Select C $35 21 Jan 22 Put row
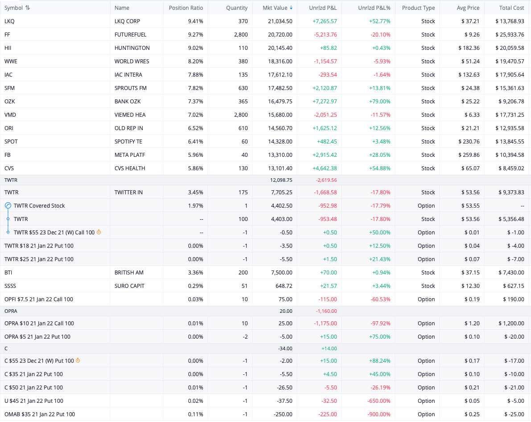Image resolution: width=531 pixels, height=422 pixels. (x=266, y=374)
